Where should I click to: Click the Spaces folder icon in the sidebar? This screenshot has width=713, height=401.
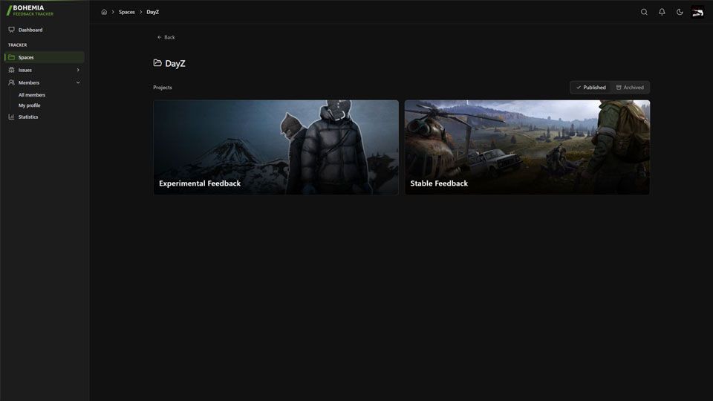click(11, 57)
